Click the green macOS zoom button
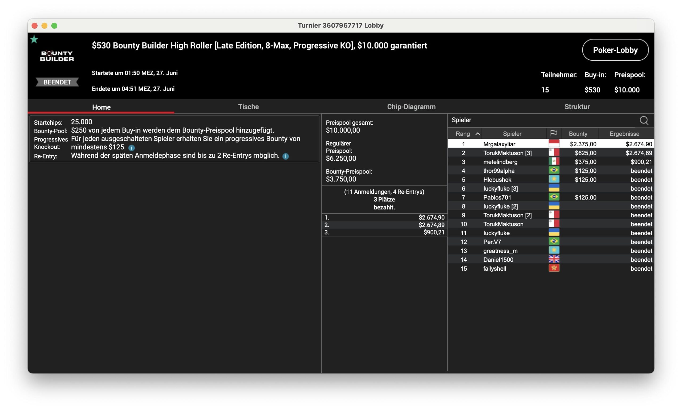Viewport: 682px width, 410px height. coord(54,26)
